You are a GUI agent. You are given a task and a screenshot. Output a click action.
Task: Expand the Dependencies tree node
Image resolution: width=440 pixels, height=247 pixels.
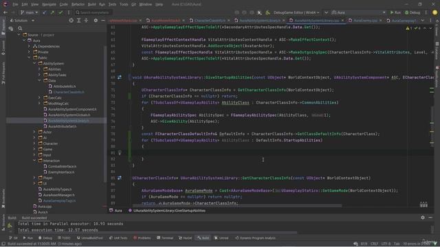29,47
